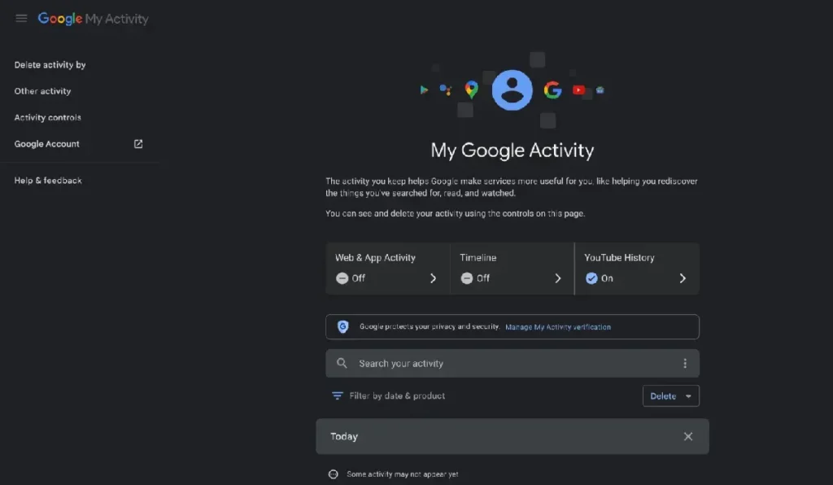Open the hamburger main menu
The image size is (833, 485).
pos(21,19)
